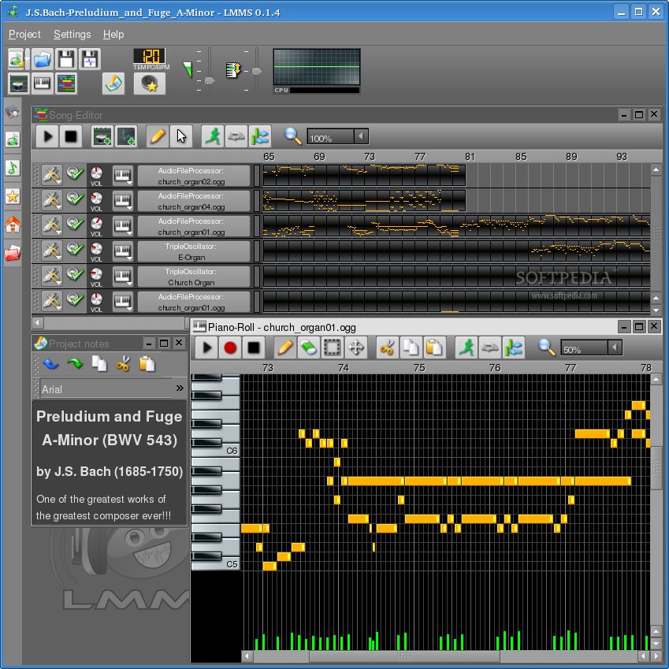Expand Project notes font toolbar chevron

click(x=180, y=388)
